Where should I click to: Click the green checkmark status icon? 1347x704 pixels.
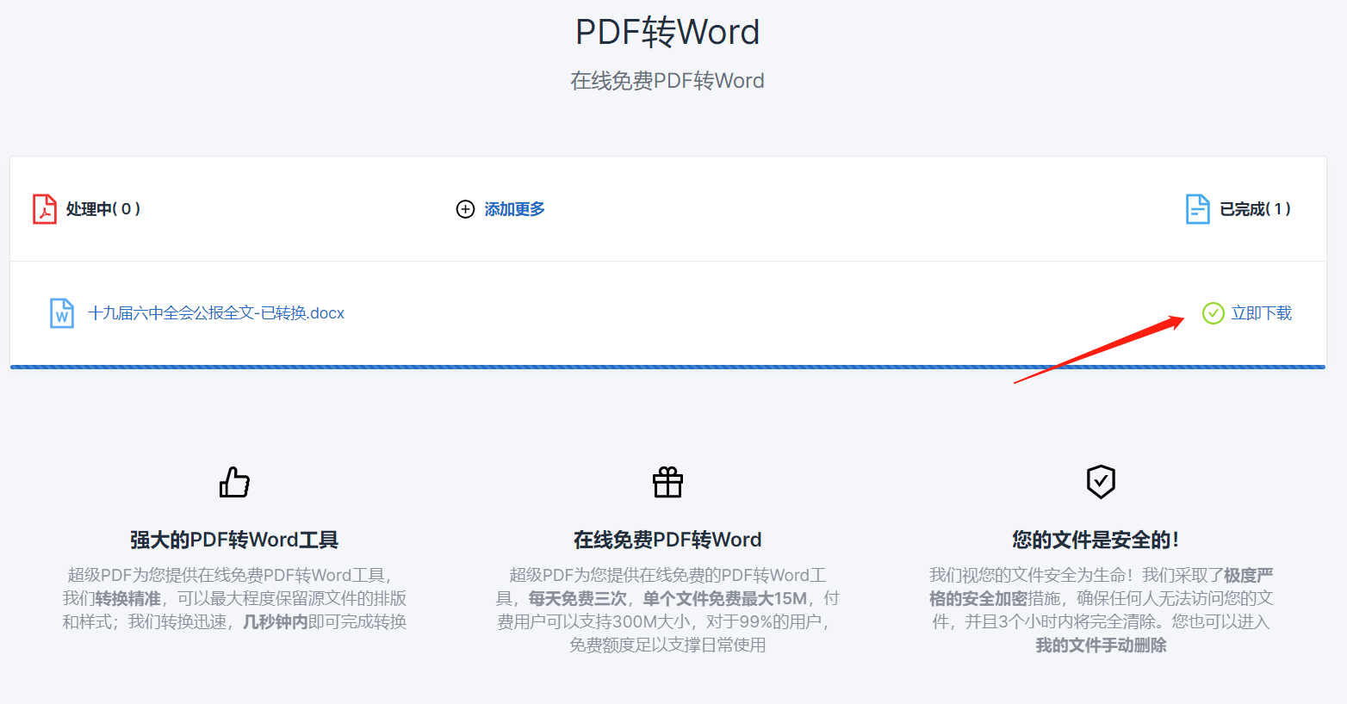click(x=1213, y=313)
